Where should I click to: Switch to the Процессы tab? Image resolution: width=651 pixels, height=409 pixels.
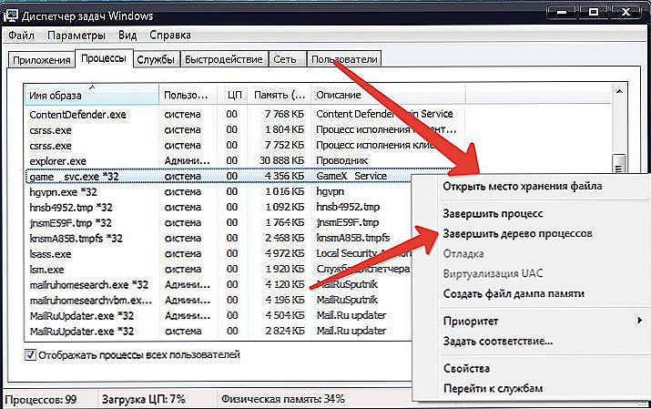(x=104, y=58)
